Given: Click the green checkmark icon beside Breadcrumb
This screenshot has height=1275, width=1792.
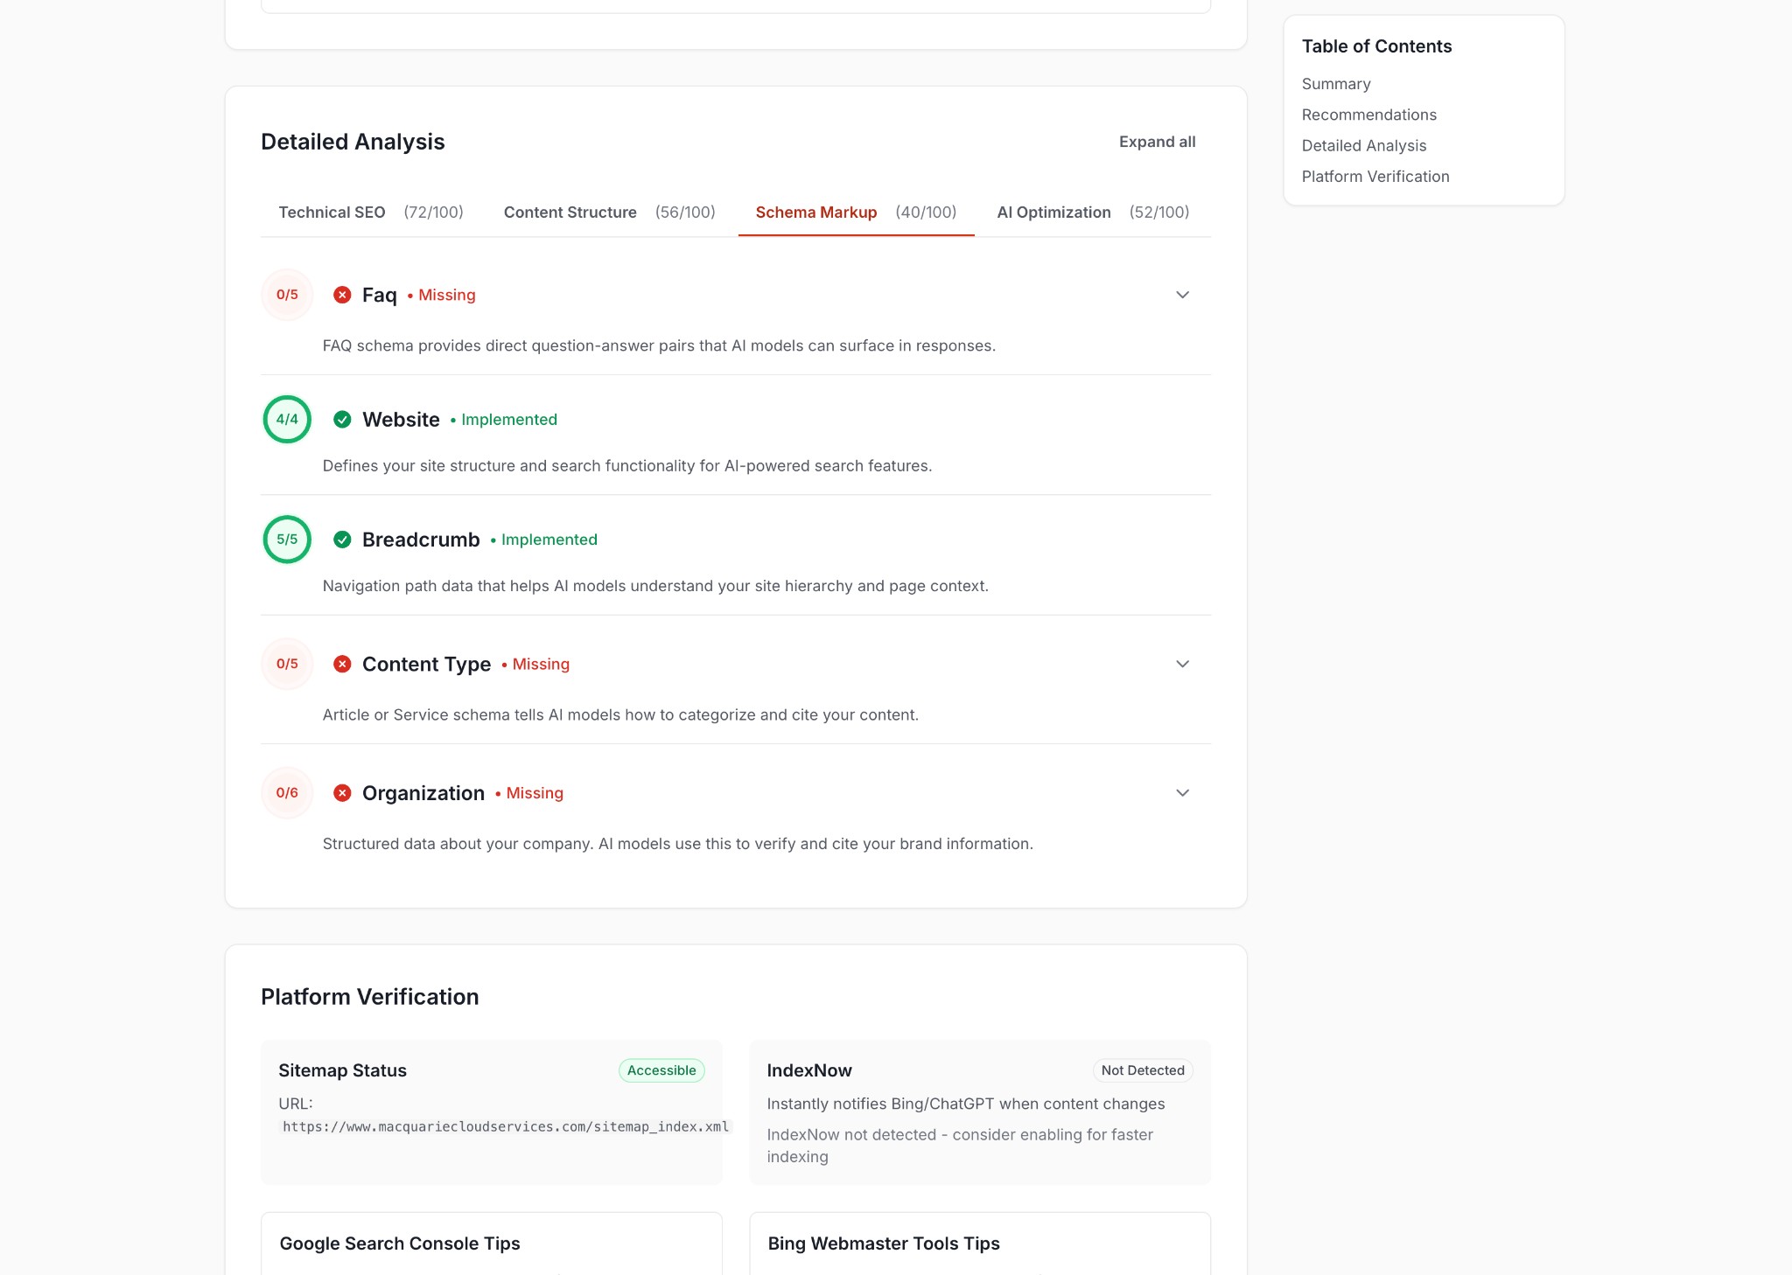Looking at the screenshot, I should point(342,540).
